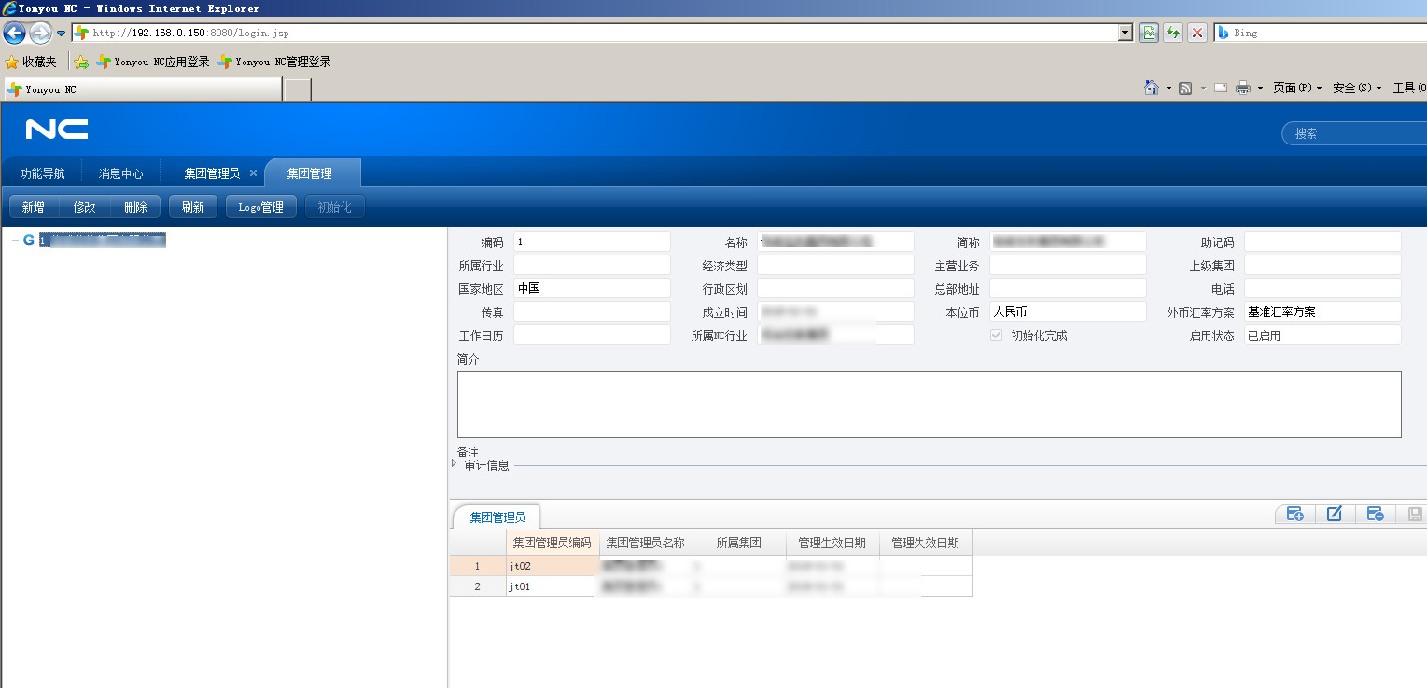Toggle the 初始化完成 checkbox
Viewport: 1427px width, 688px height.
click(x=996, y=336)
